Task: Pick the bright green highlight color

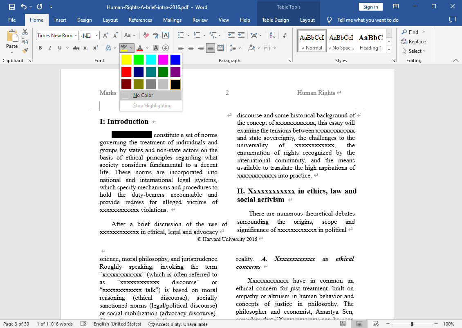Action: pos(139,60)
